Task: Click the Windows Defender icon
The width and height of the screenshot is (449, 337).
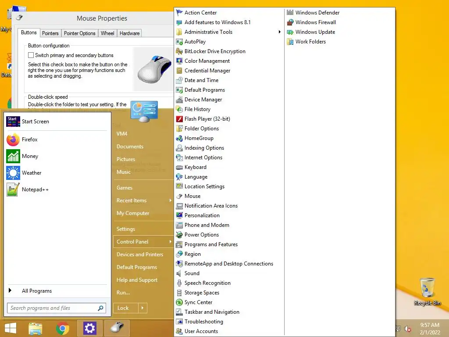Action: coord(290,13)
